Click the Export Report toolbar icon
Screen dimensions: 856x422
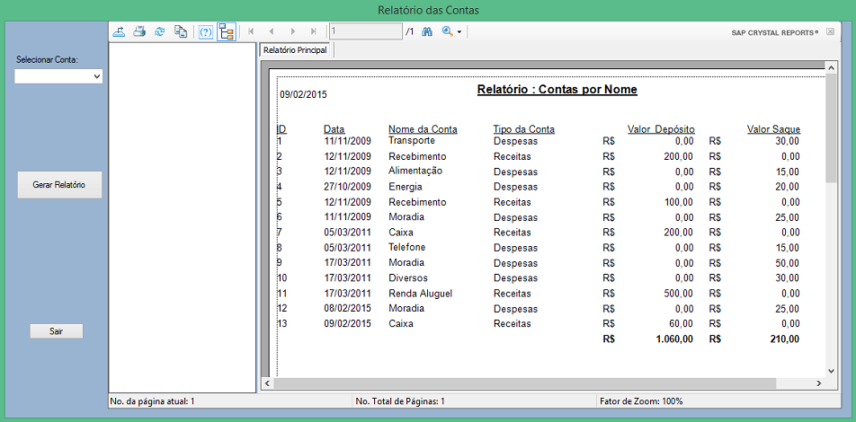[119, 31]
